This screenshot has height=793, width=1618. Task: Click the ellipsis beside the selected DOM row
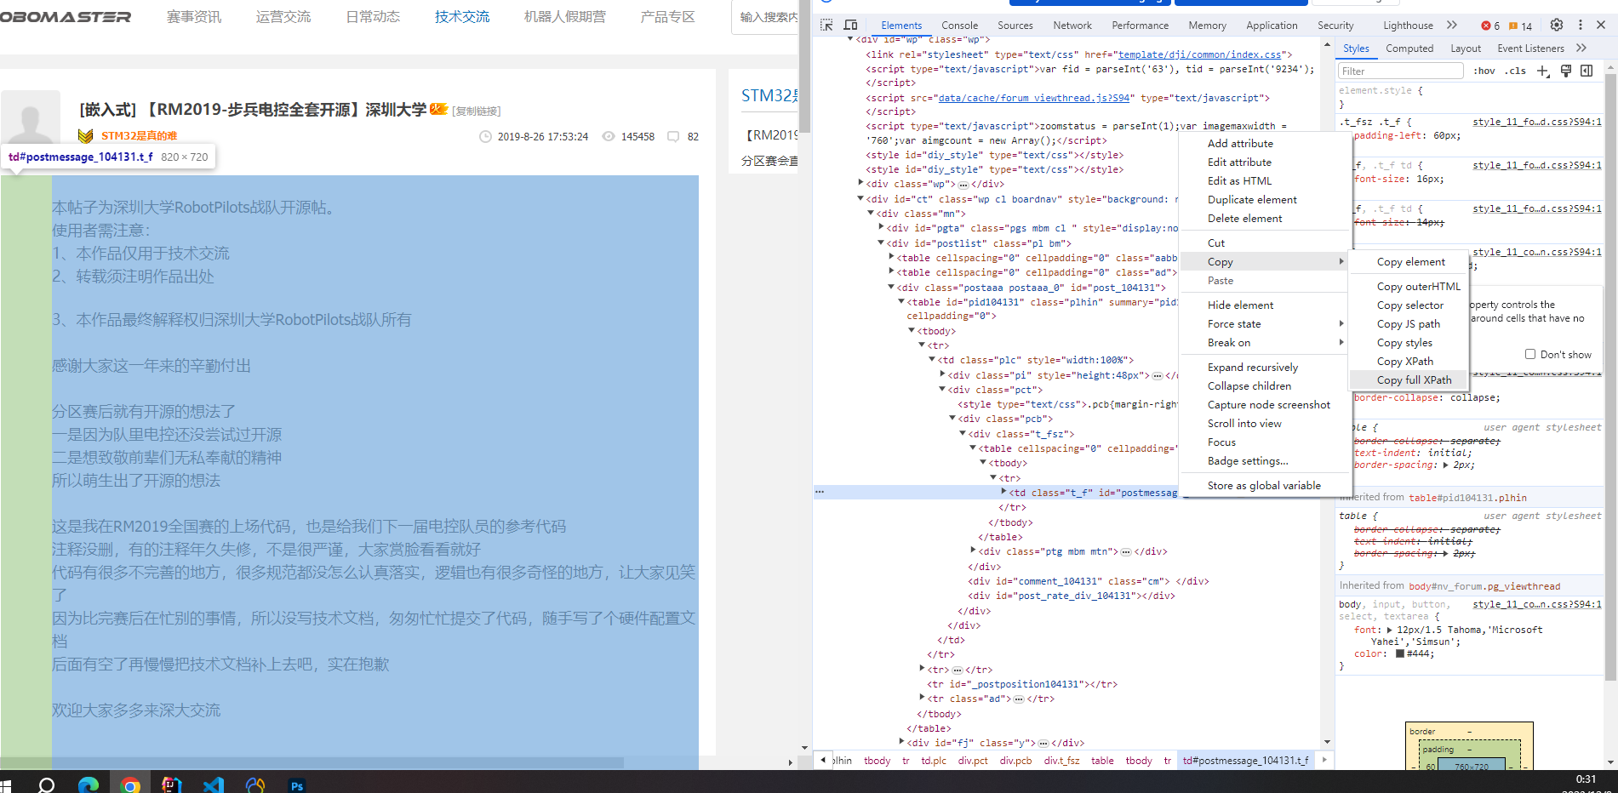[x=820, y=492]
